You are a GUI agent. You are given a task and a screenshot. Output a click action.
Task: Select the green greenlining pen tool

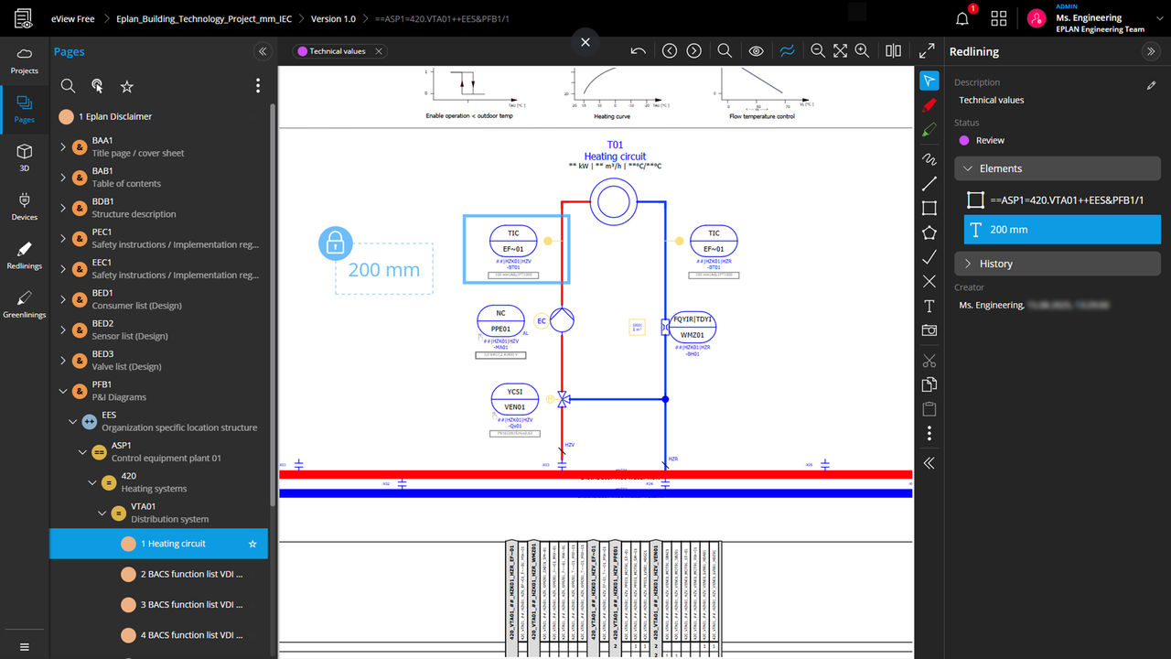click(929, 130)
